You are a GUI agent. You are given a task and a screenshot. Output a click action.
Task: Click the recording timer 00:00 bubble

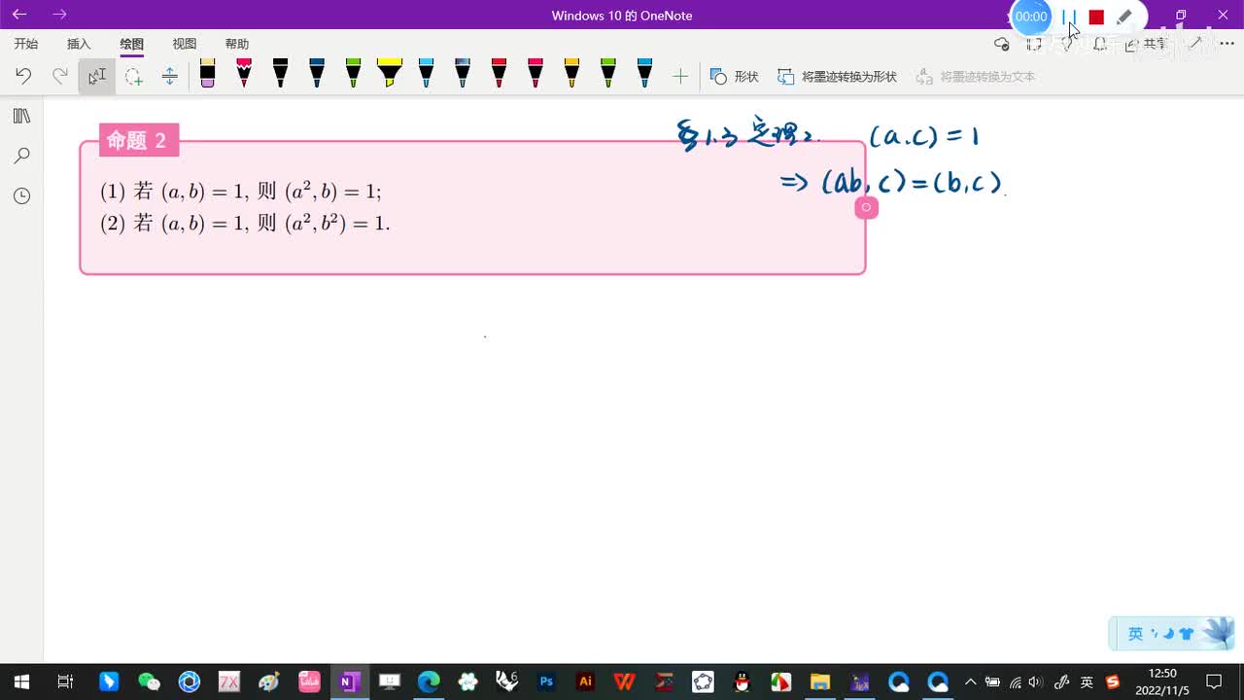coord(1031,17)
